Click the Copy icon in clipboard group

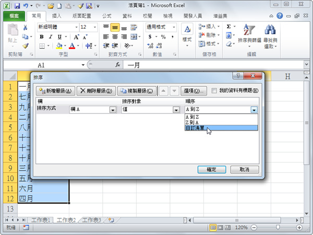coord(25,37)
